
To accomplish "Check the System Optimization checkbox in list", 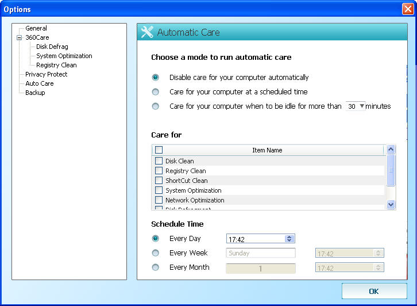I will [159, 190].
